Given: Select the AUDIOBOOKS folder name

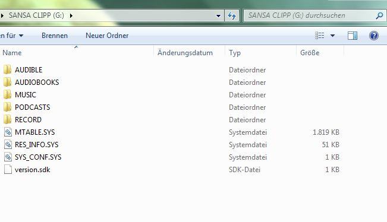Looking at the screenshot, I should [37, 83].
